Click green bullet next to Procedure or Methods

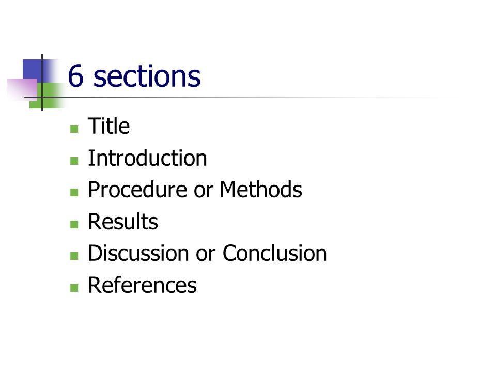[x=74, y=192]
